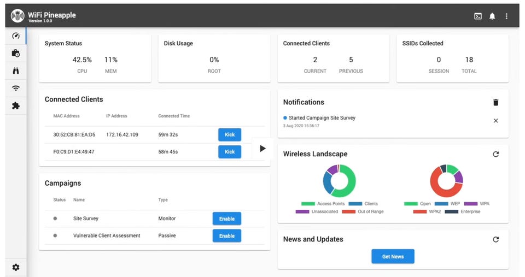Open the Recon binoculars sidebar icon
This screenshot has height=277, width=525.
click(x=16, y=70)
